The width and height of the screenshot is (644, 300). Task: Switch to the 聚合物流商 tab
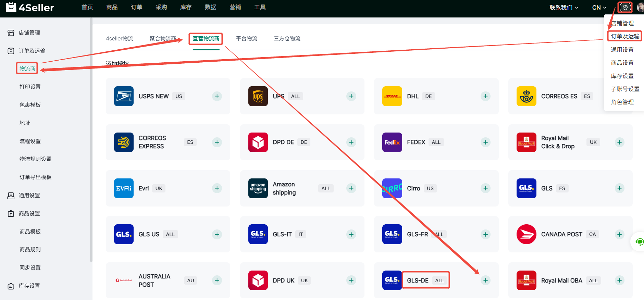pyautogui.click(x=163, y=38)
